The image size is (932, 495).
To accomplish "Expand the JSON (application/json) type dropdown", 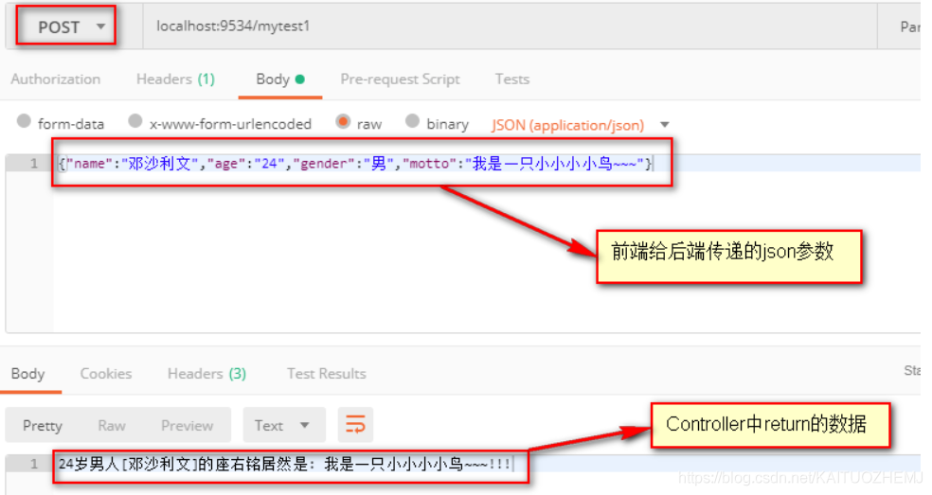I will [x=580, y=125].
